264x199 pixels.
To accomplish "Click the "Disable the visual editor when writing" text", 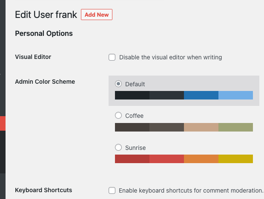I will click(x=170, y=57).
